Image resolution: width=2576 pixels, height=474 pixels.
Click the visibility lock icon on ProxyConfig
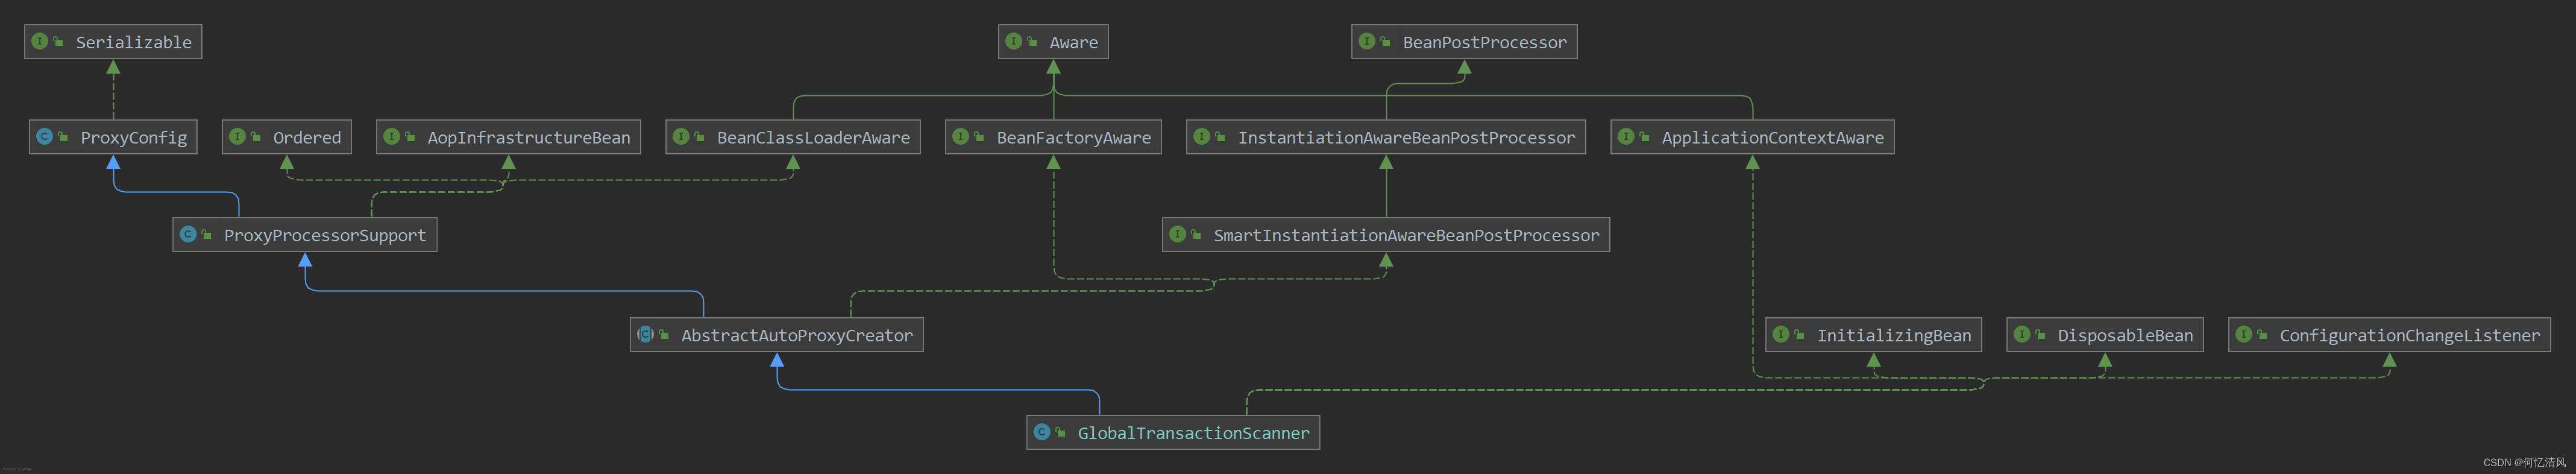[63, 136]
